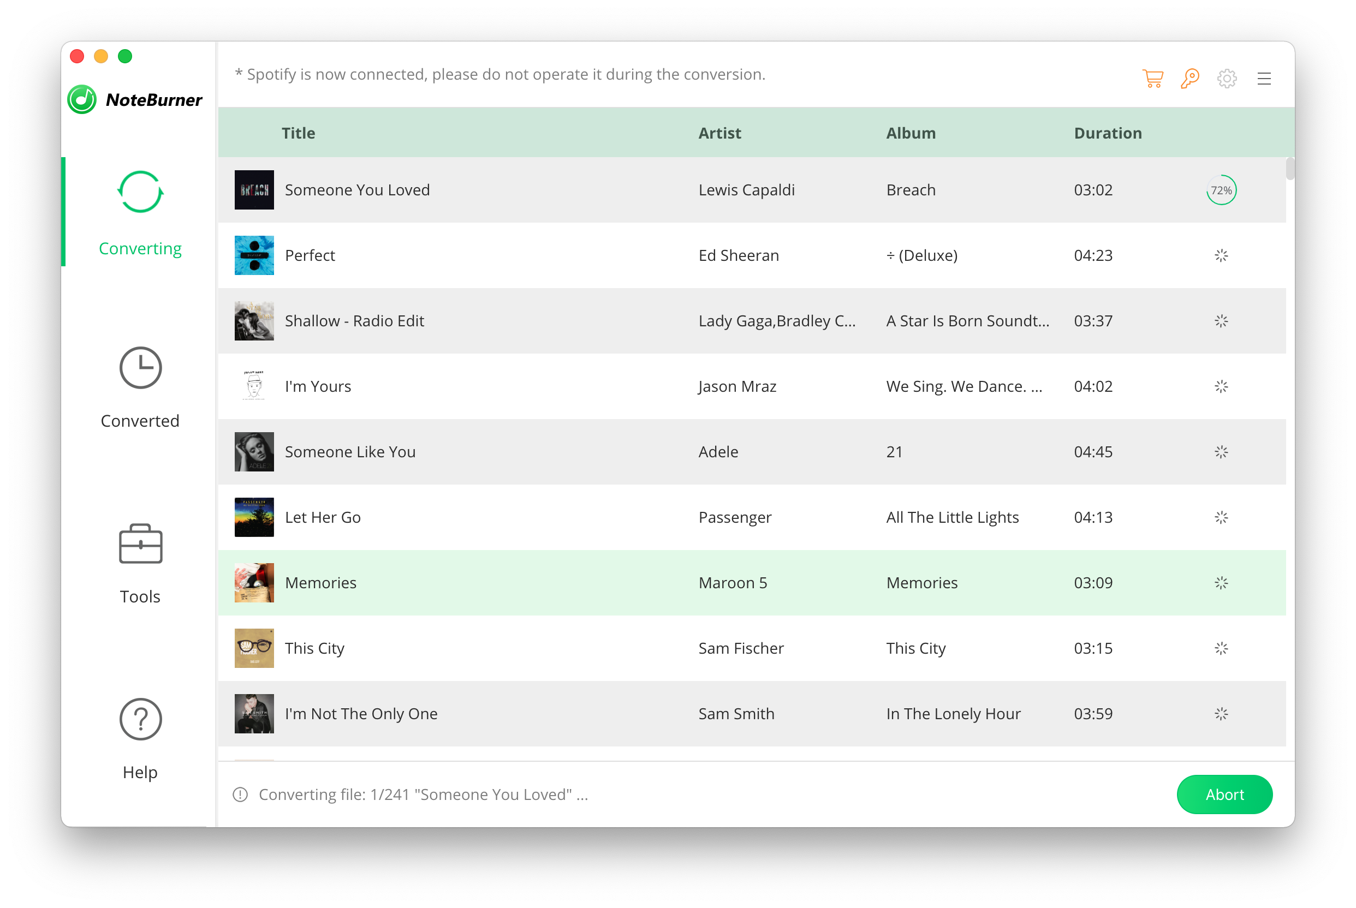Expand the Duration column header options
The image size is (1356, 908).
pos(1108,133)
